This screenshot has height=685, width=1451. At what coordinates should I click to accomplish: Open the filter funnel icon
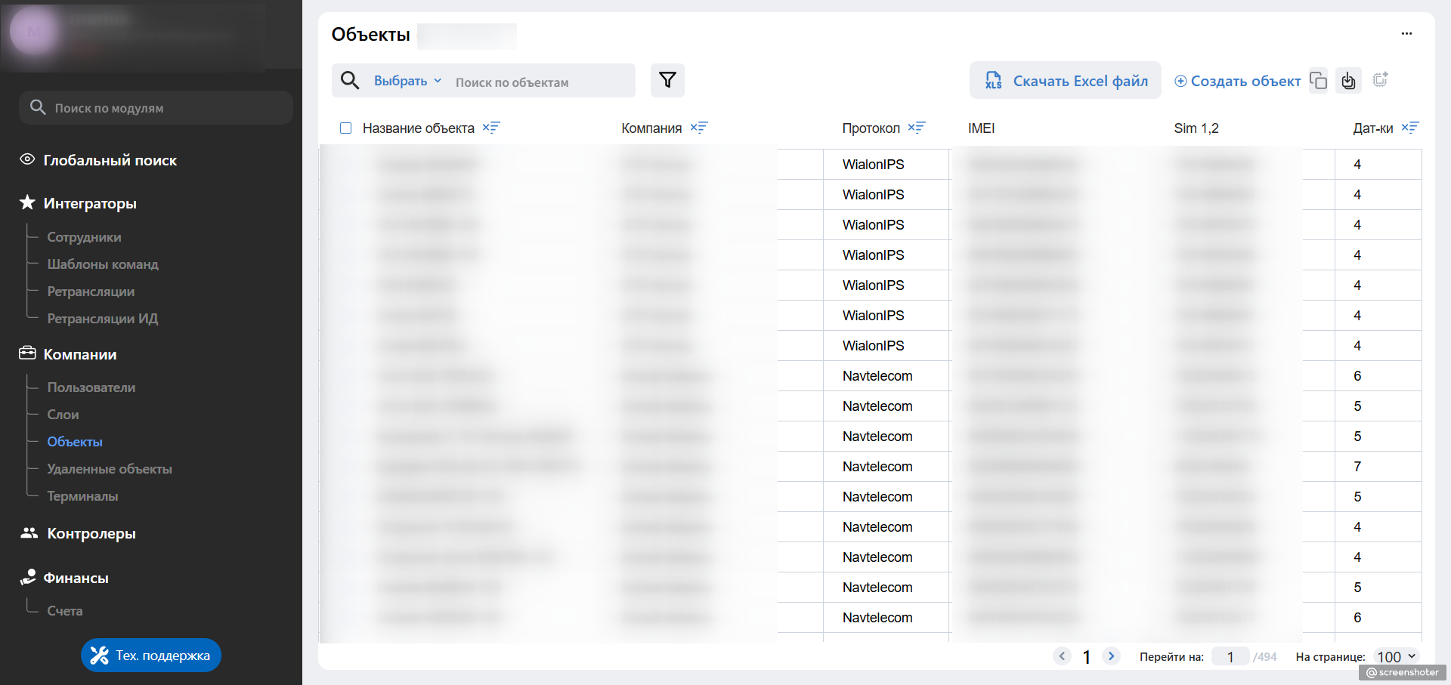667,80
